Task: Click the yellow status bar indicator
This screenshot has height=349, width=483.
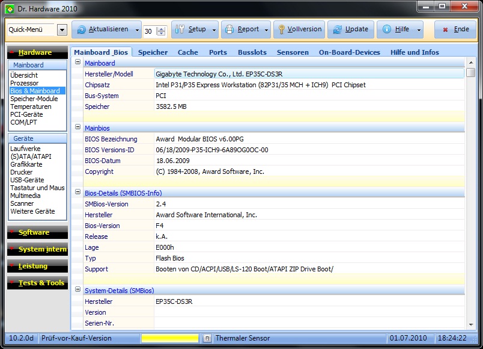Action: [170, 339]
